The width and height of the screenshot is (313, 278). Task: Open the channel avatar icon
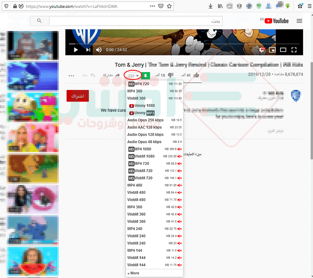296,96
